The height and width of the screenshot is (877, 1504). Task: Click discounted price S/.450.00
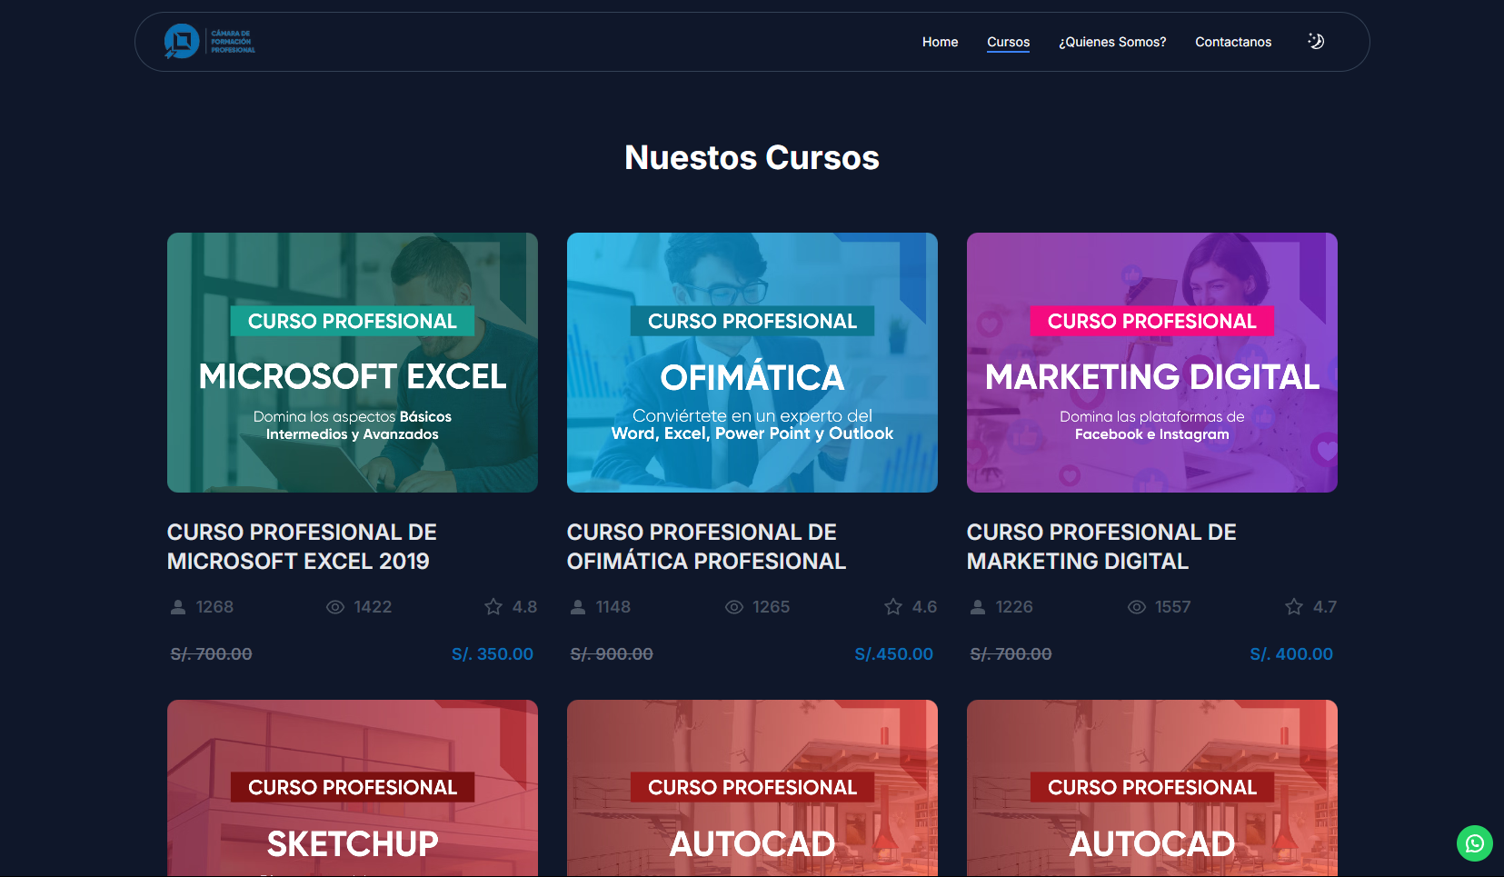(x=893, y=654)
